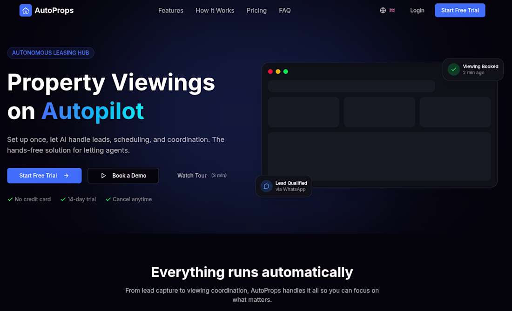
Task: Click the Watch Tour link
Action: click(192, 176)
